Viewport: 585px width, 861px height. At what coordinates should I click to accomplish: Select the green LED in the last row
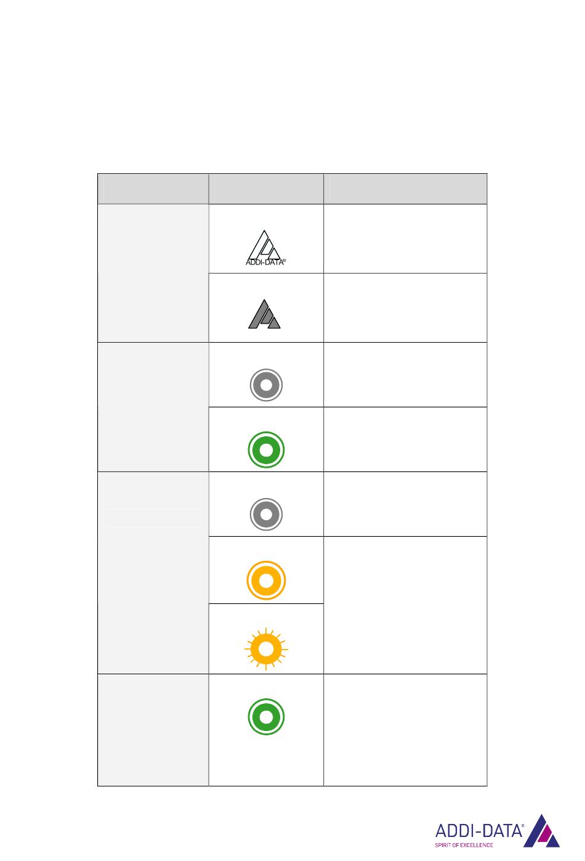click(266, 717)
